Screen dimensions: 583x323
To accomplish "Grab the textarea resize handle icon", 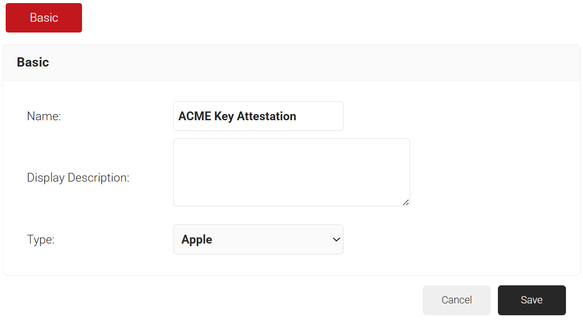I will [x=406, y=202].
